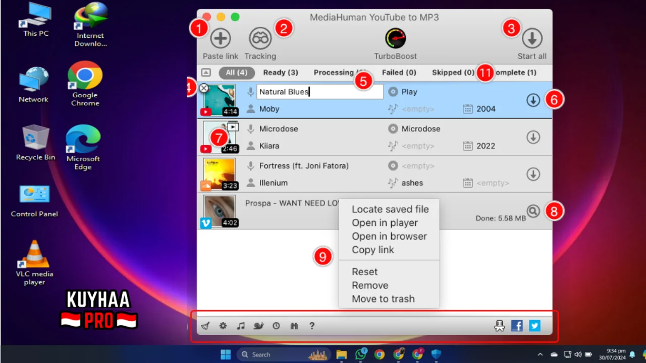646x363 pixels.
Task: Click the music note icon in bottom bar
Action: (x=241, y=326)
